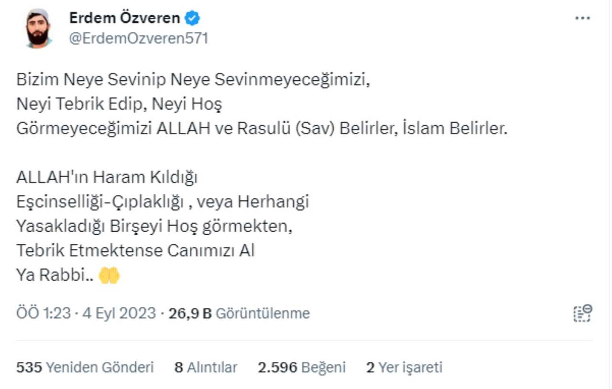Click the 4 Eyl 2023 date
This screenshot has height=389, width=612.
tap(119, 313)
